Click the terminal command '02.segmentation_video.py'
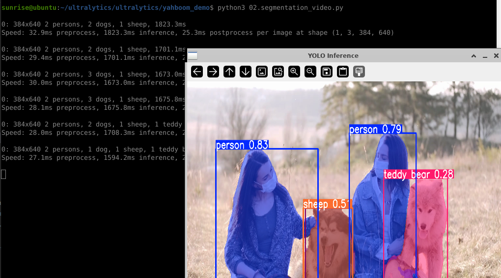 tap(296, 8)
